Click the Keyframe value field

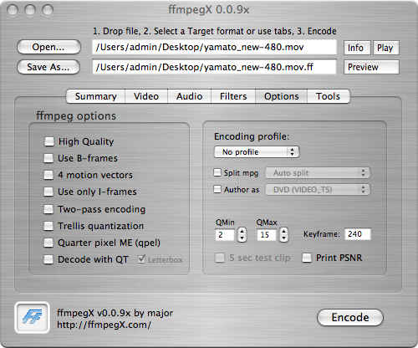tap(358, 234)
